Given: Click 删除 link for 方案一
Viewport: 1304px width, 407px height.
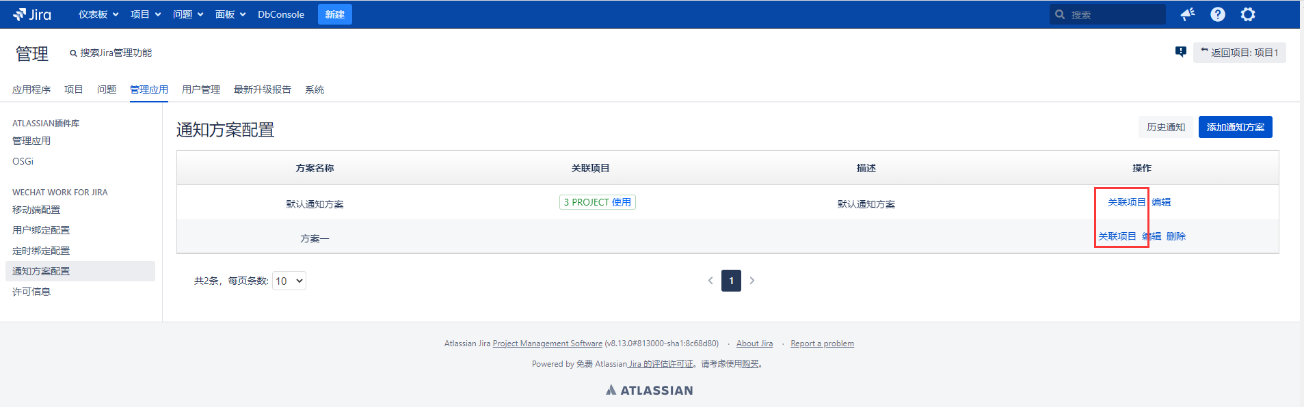Looking at the screenshot, I should click(1176, 236).
